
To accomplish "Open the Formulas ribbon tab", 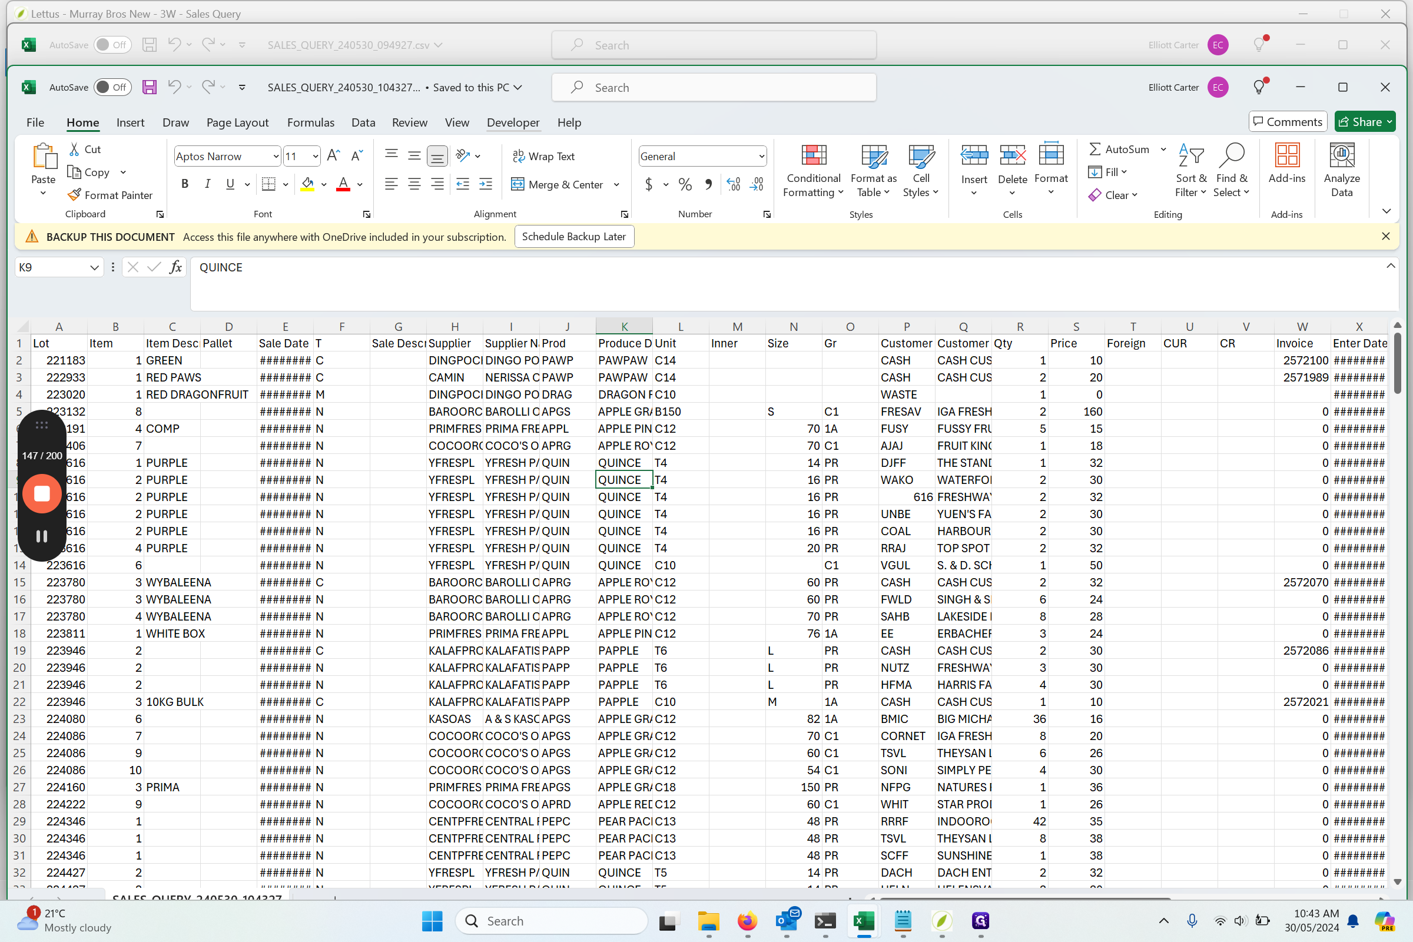I will coord(310,122).
